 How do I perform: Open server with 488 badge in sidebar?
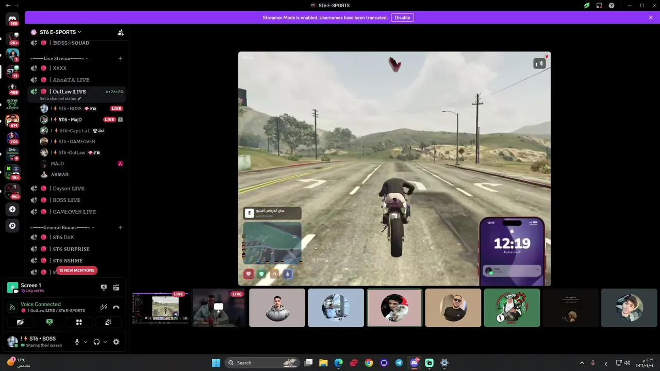coord(12,89)
